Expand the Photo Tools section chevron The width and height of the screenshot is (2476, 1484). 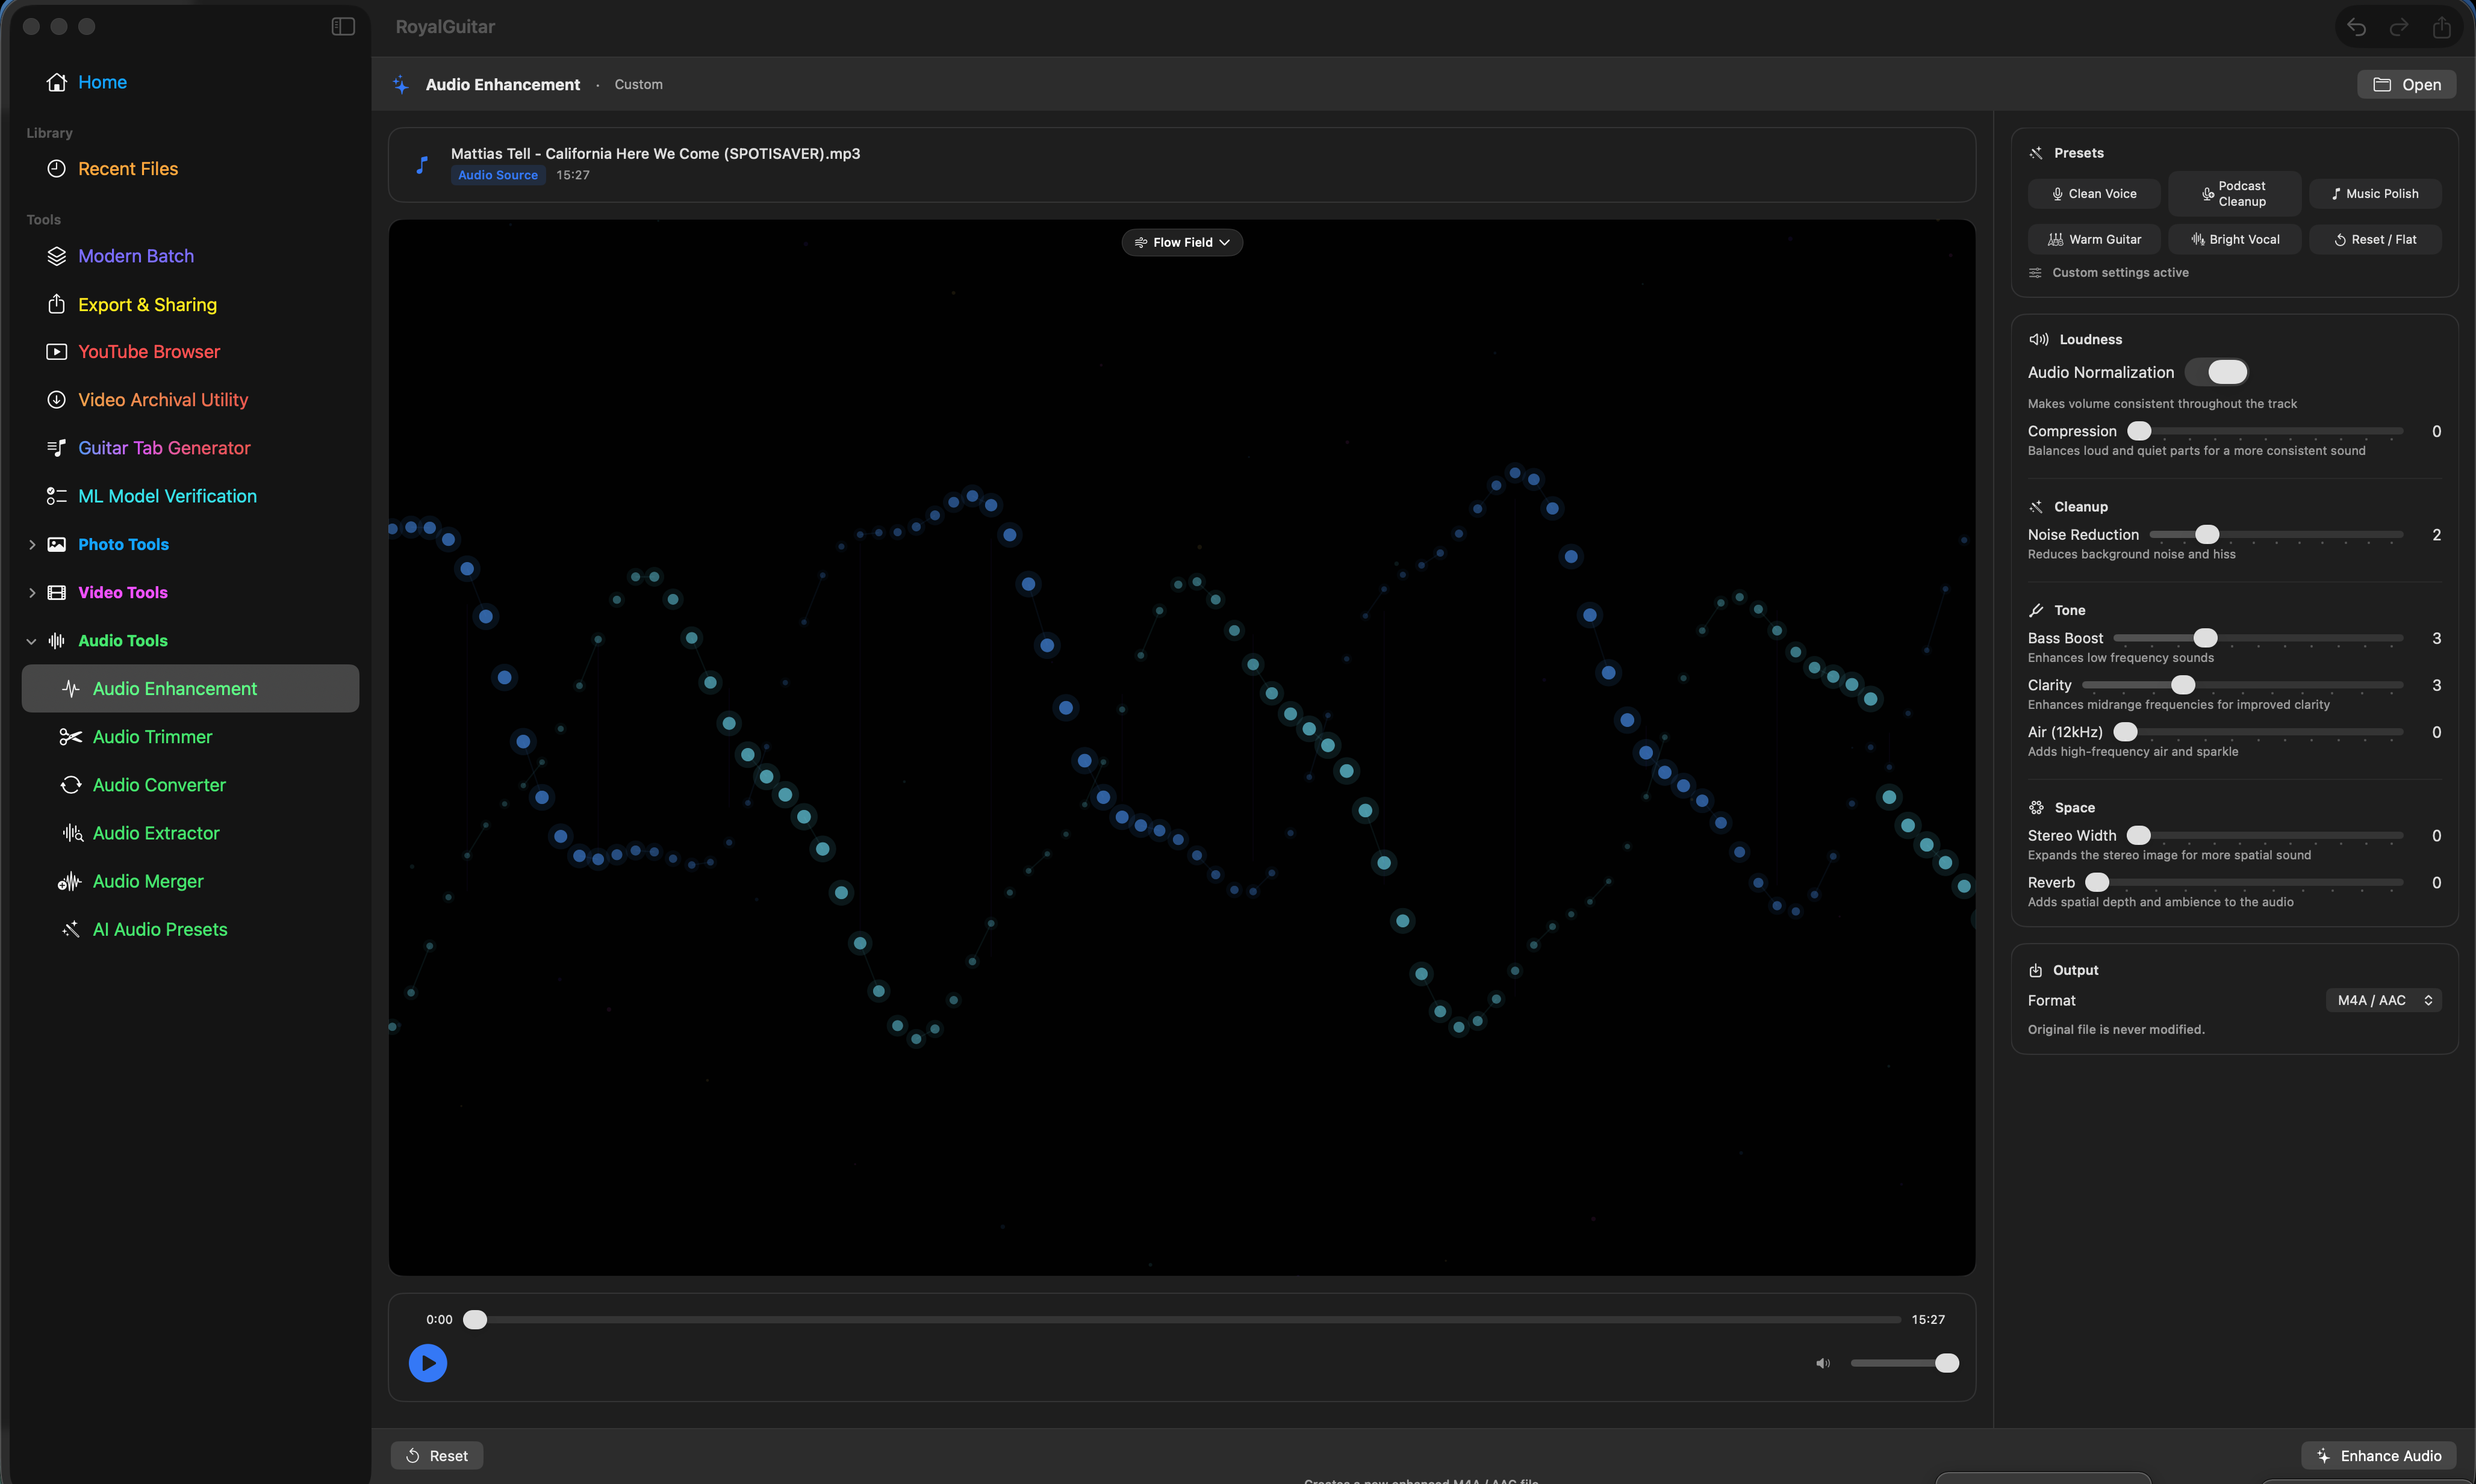point(32,544)
